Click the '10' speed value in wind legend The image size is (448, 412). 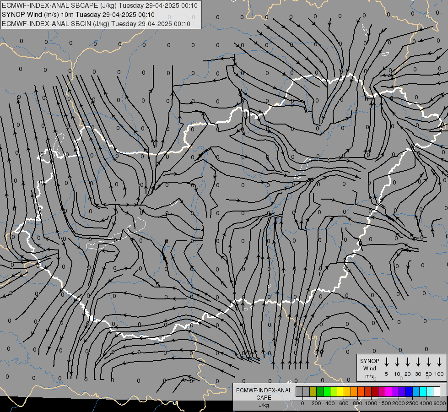pyautogui.click(x=397, y=374)
